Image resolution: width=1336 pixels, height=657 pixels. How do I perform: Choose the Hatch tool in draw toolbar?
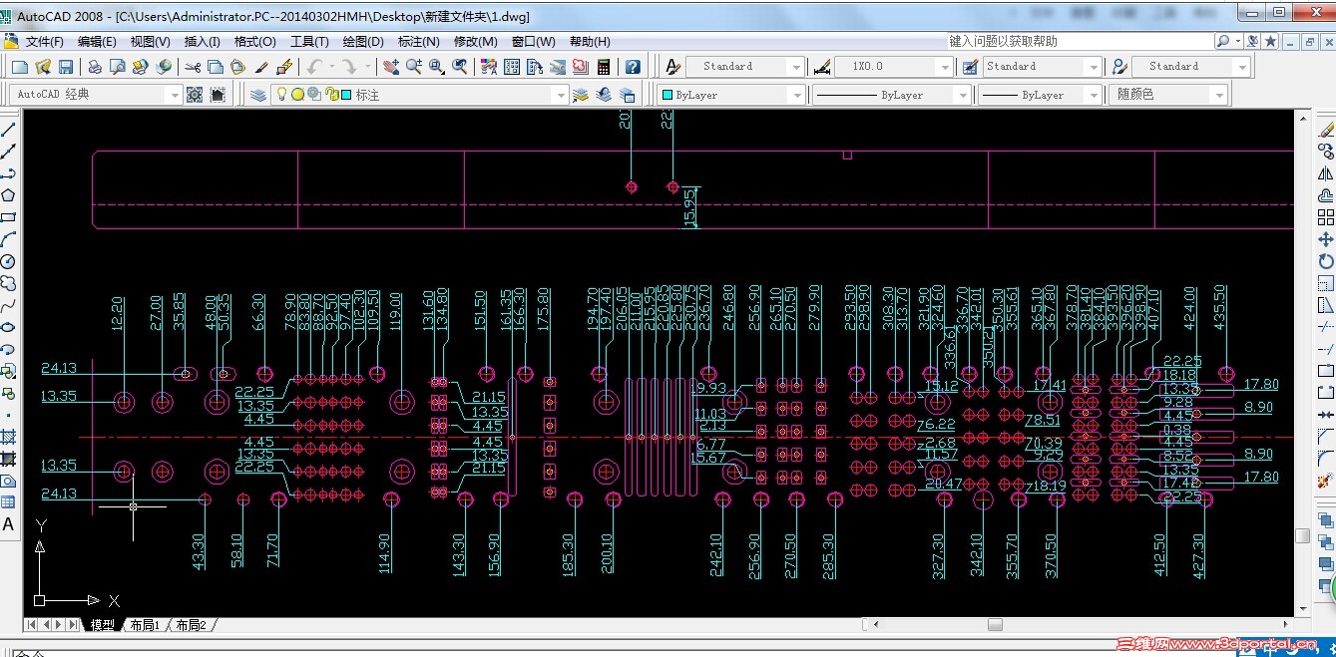(x=9, y=437)
